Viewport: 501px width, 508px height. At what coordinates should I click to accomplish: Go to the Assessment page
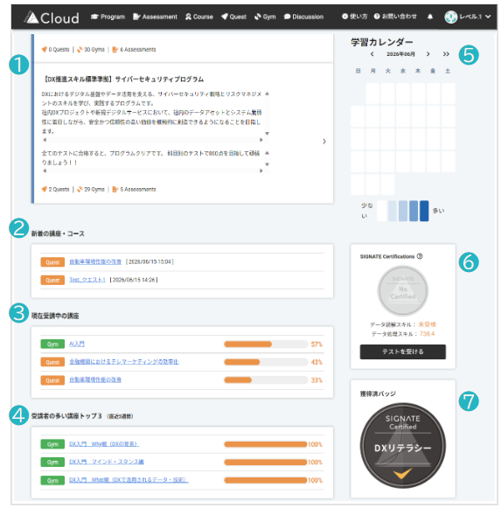click(155, 17)
